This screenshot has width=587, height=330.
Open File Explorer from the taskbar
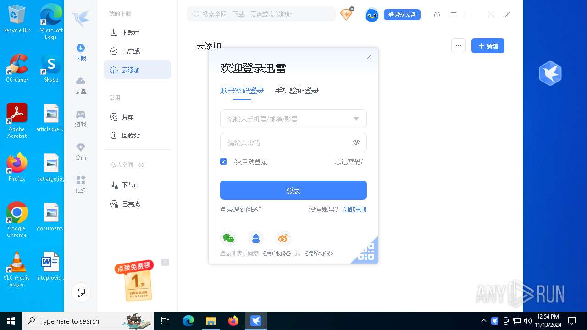211,321
